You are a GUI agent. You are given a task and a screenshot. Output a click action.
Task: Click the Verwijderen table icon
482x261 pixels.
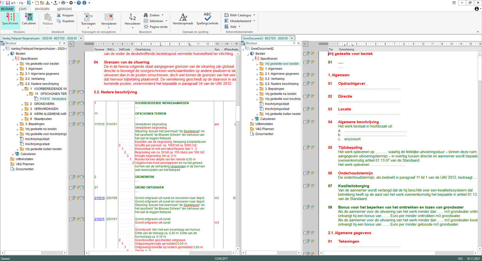109,17
